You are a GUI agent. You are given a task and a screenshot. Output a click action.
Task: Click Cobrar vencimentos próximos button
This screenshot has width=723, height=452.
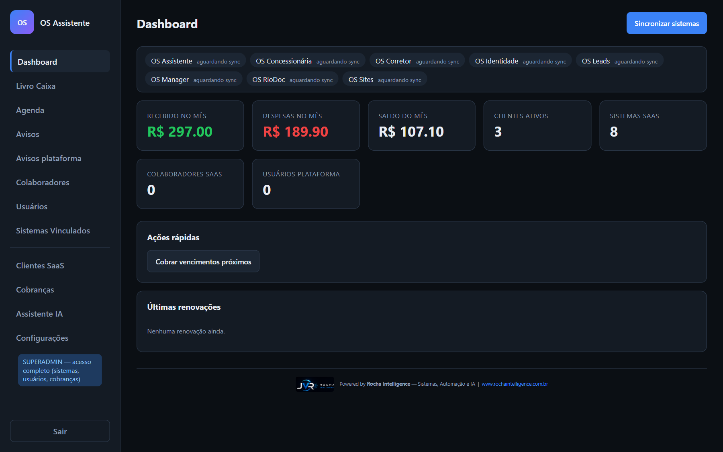[203, 262]
